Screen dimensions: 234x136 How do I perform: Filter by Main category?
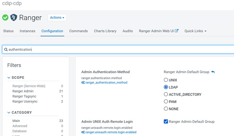click(16, 121)
